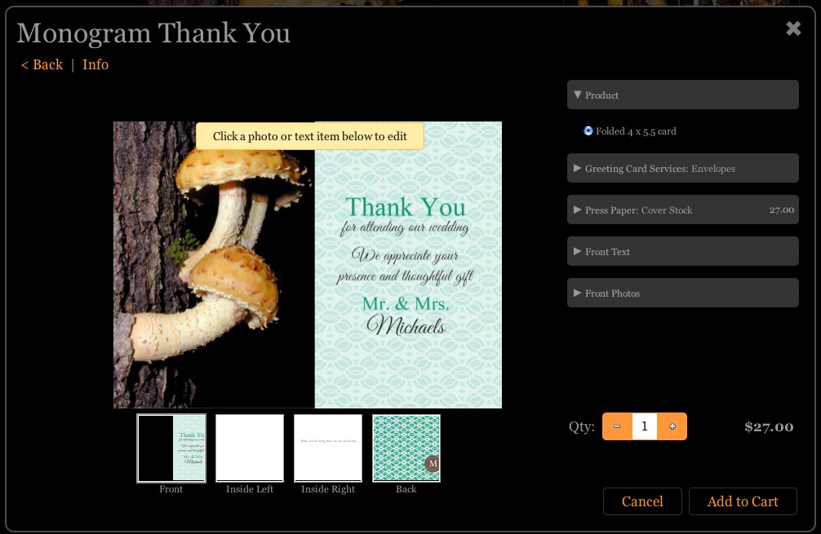Screen dimensions: 821x534
Task: Select the Folded 4 x 5.5 card option
Action: [x=588, y=130]
